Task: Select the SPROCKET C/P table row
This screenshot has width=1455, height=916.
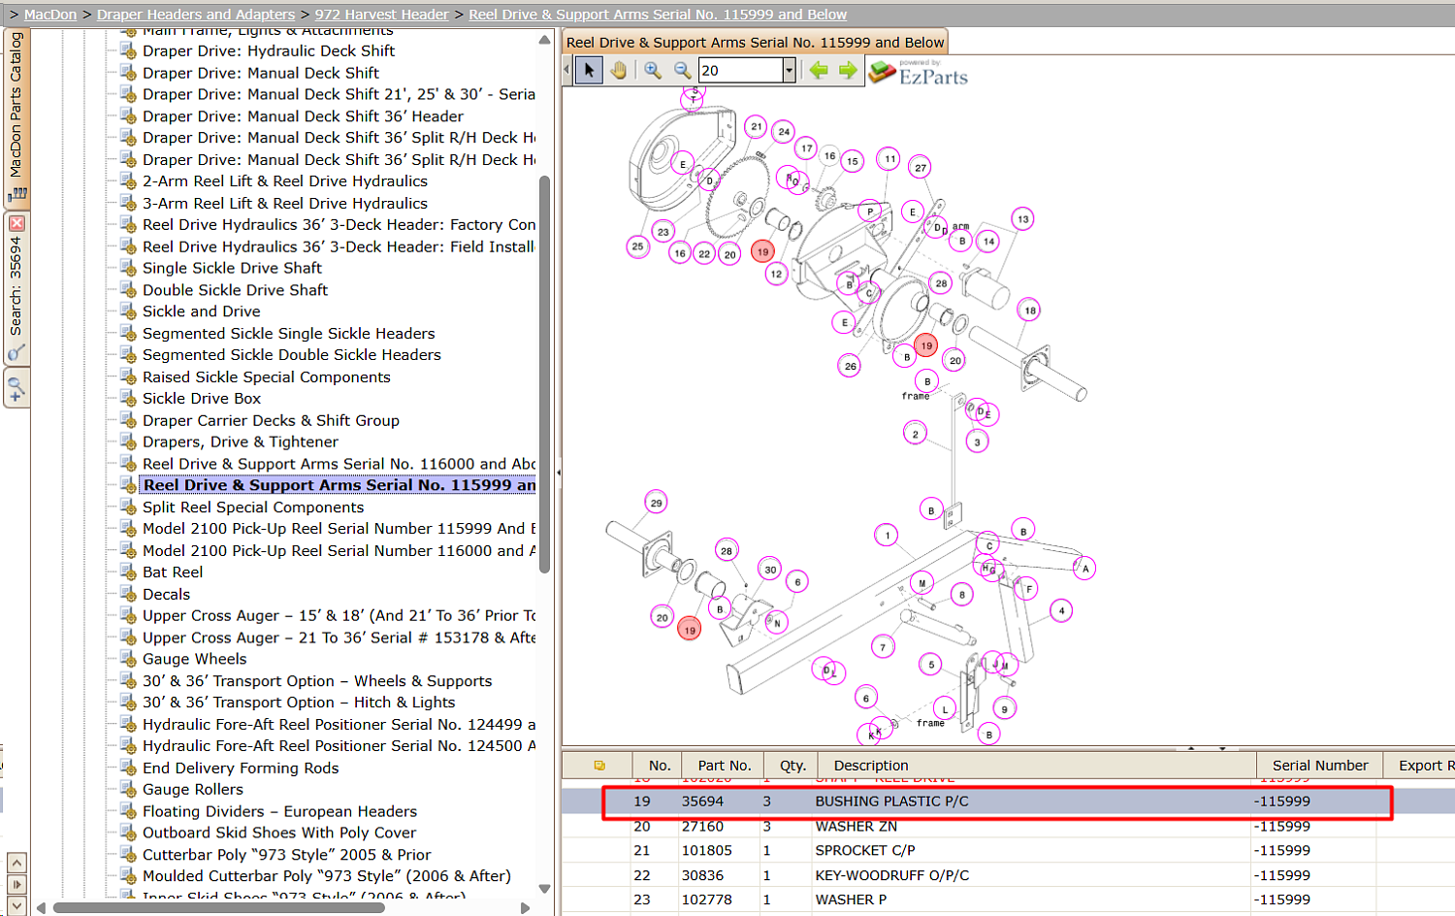Action: [1008, 851]
